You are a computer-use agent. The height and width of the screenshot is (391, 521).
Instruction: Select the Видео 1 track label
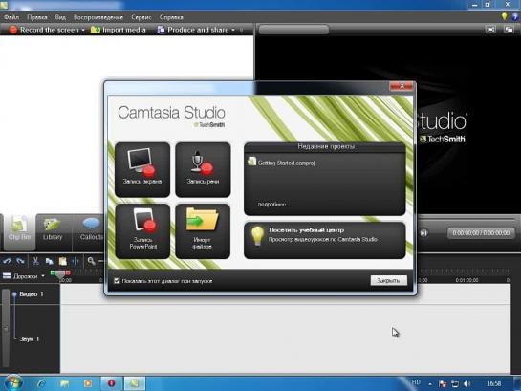32,294
